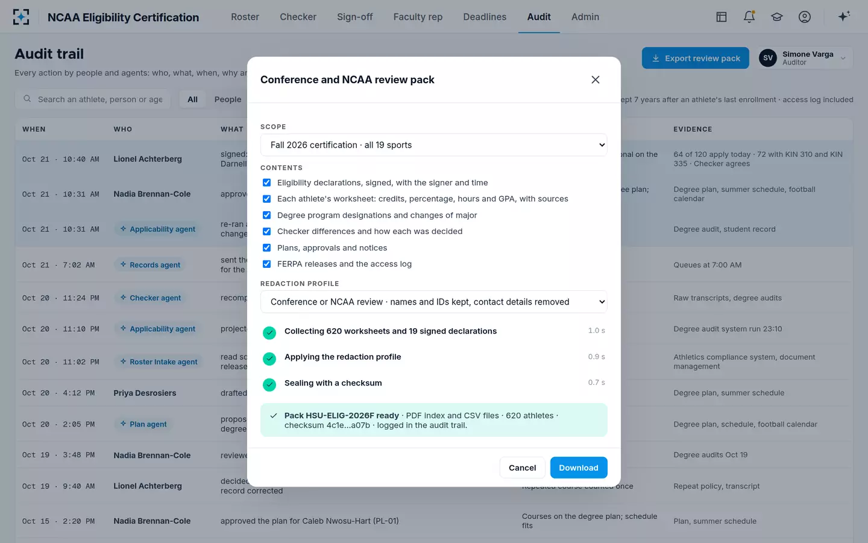The height and width of the screenshot is (543, 868).
Task: Select the All filter
Action: (x=192, y=99)
